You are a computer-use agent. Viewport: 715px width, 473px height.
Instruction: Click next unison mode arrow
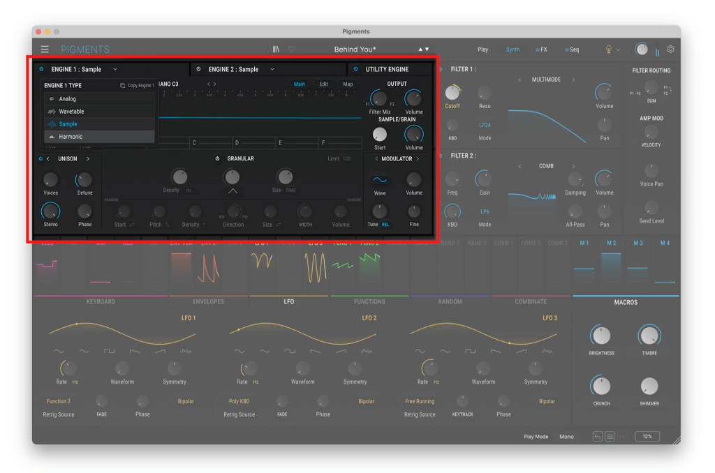(88, 158)
